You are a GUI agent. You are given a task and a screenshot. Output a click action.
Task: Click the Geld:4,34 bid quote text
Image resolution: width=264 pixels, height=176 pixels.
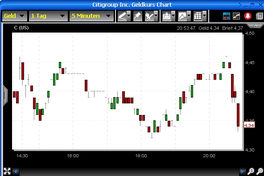pos(209,28)
